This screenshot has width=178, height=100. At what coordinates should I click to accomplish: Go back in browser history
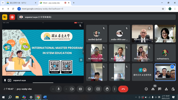click(x=3, y=9)
